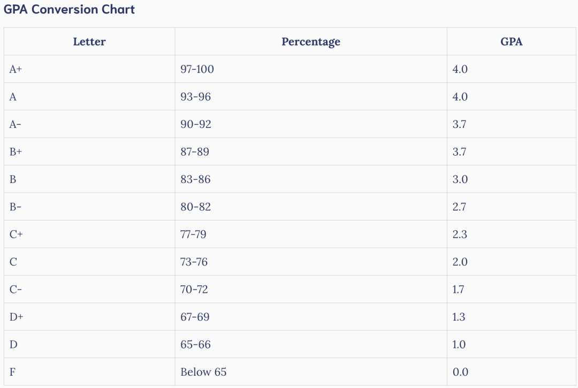The width and height of the screenshot is (578, 388).
Task: Click the GPA Conversion Chart heading
Action: point(69,10)
